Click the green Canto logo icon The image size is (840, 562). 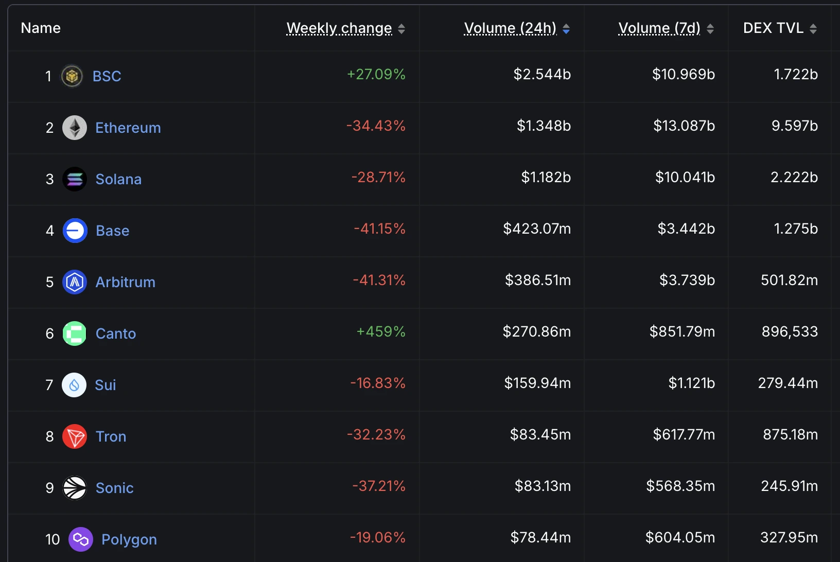(x=75, y=333)
